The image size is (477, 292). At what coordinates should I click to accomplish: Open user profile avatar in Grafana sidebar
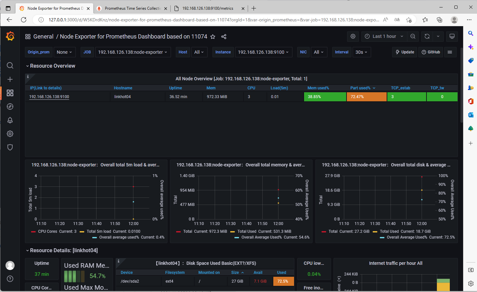10,265
